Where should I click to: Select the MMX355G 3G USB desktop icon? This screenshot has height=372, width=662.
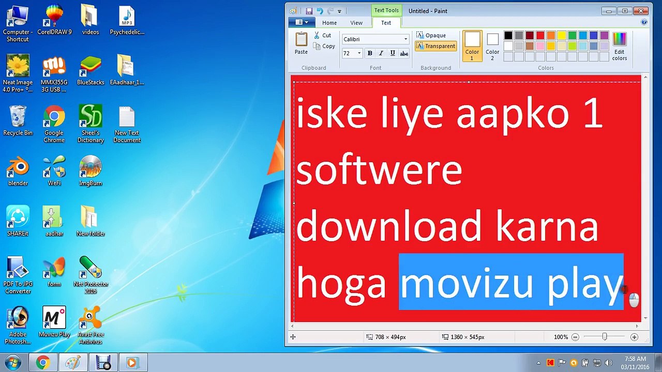[54, 74]
